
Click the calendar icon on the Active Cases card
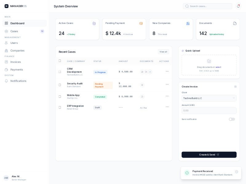[94, 23]
